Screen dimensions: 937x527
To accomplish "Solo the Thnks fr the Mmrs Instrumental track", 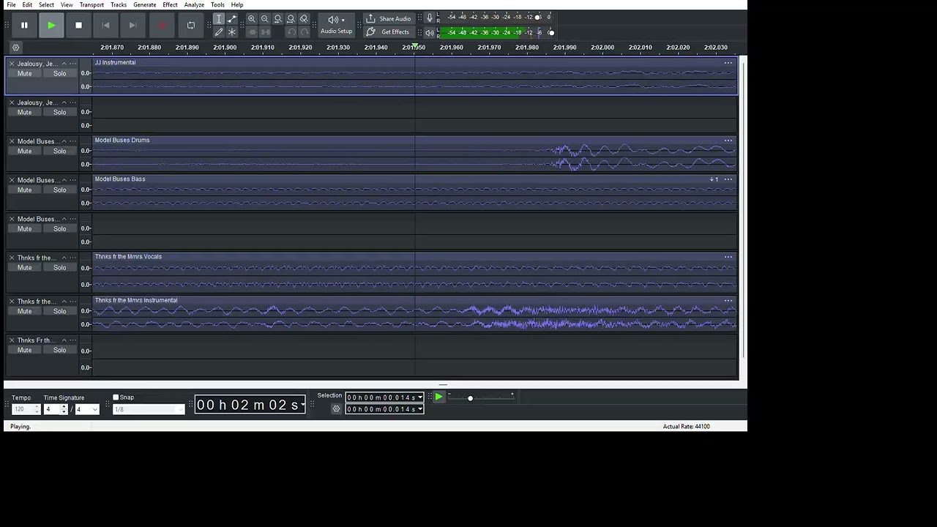I will pos(59,311).
